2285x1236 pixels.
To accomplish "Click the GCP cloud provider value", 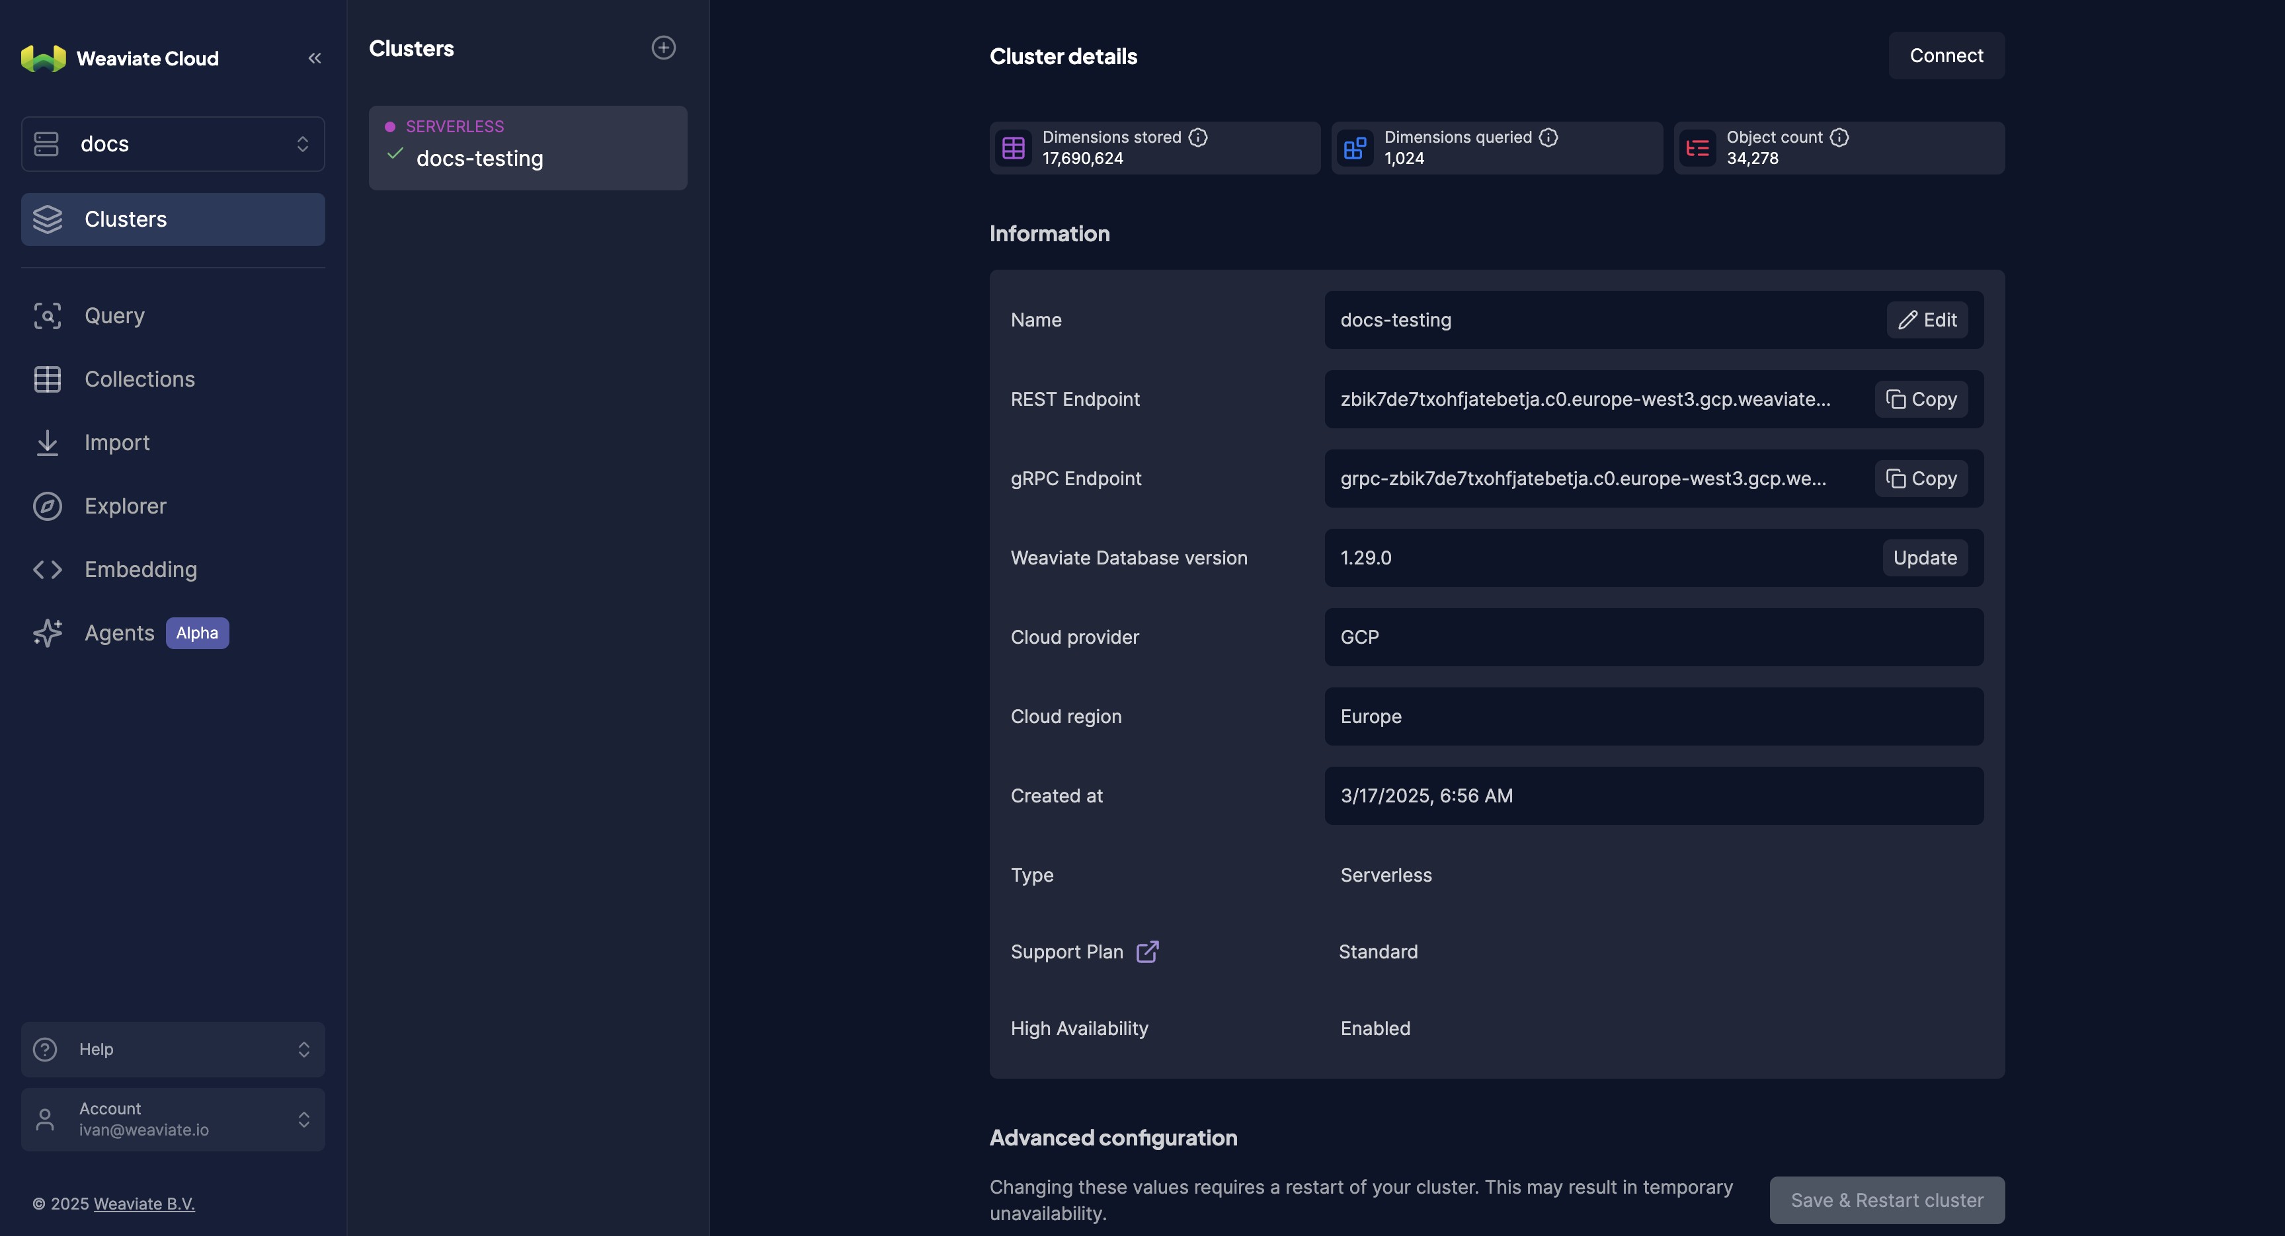I will (1359, 638).
